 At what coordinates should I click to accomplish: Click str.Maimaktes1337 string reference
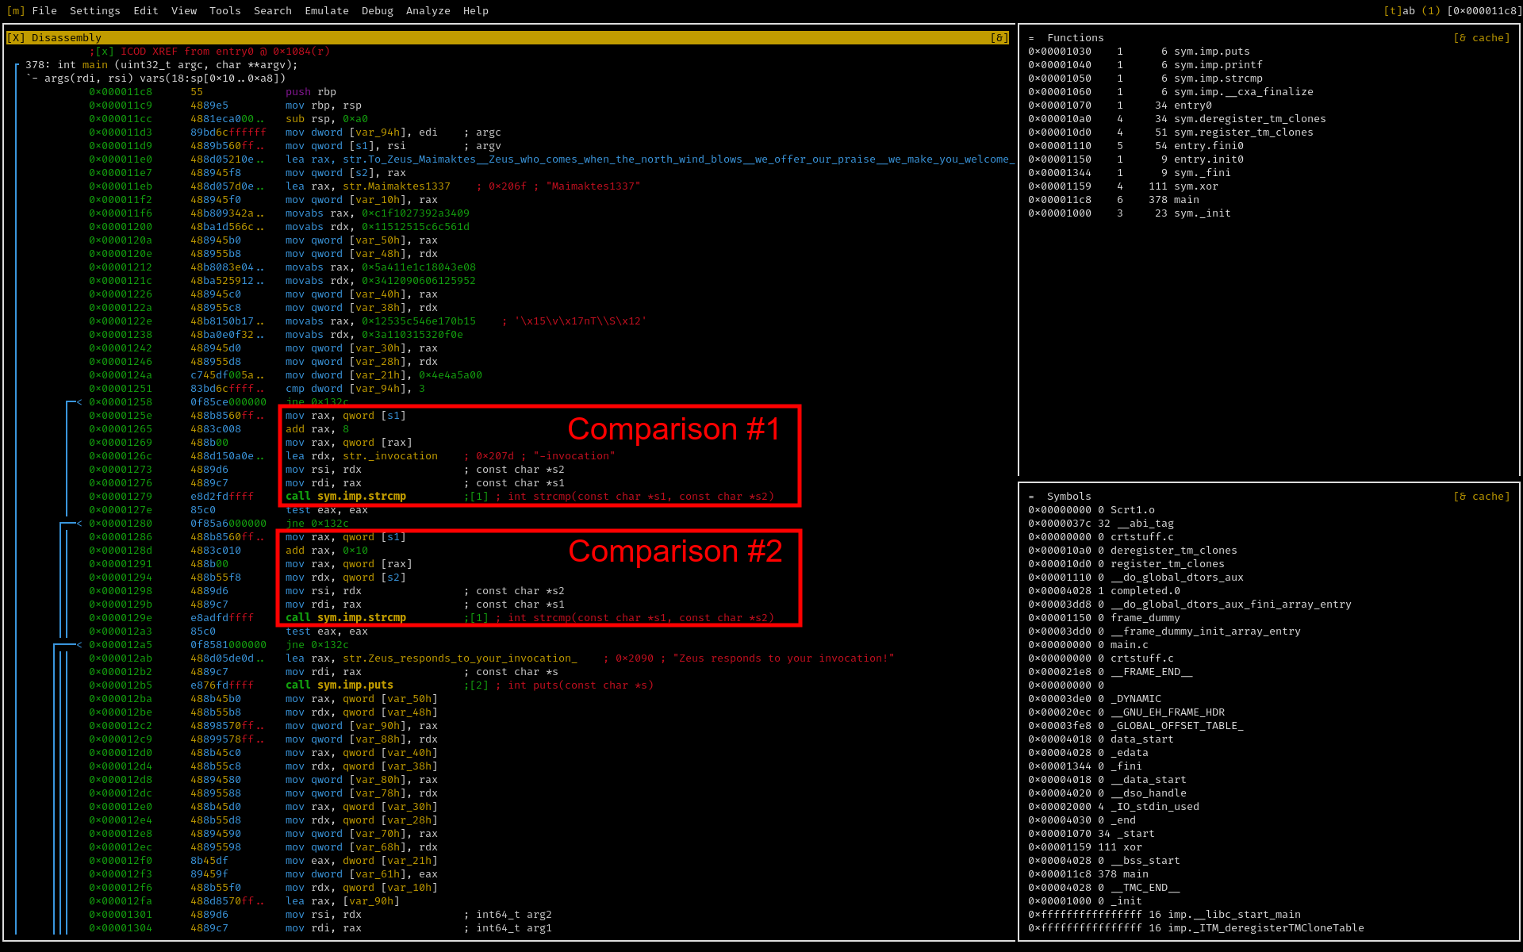(x=396, y=186)
